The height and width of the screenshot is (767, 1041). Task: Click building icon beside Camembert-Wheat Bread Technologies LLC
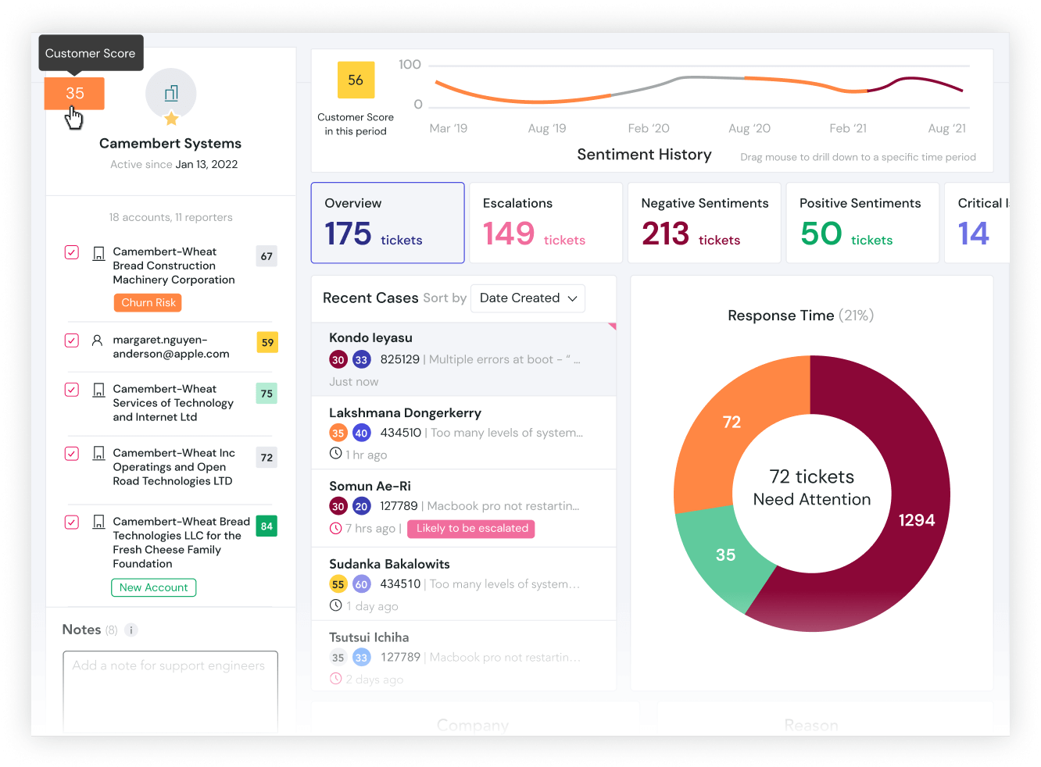coord(98,522)
